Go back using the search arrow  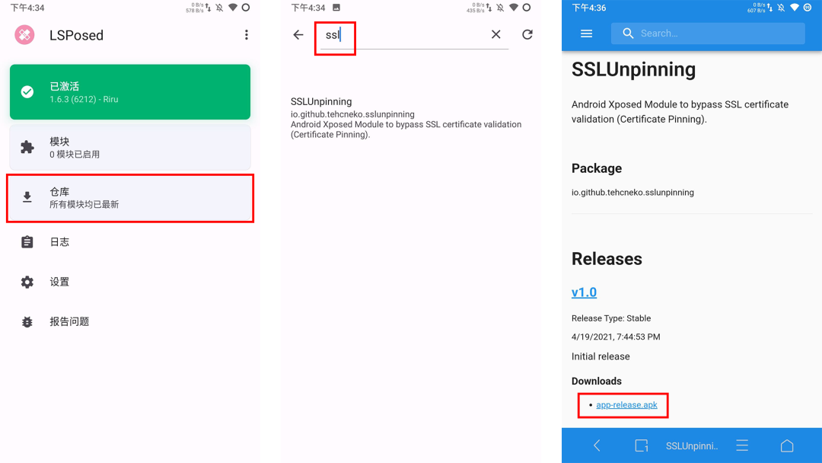point(298,34)
